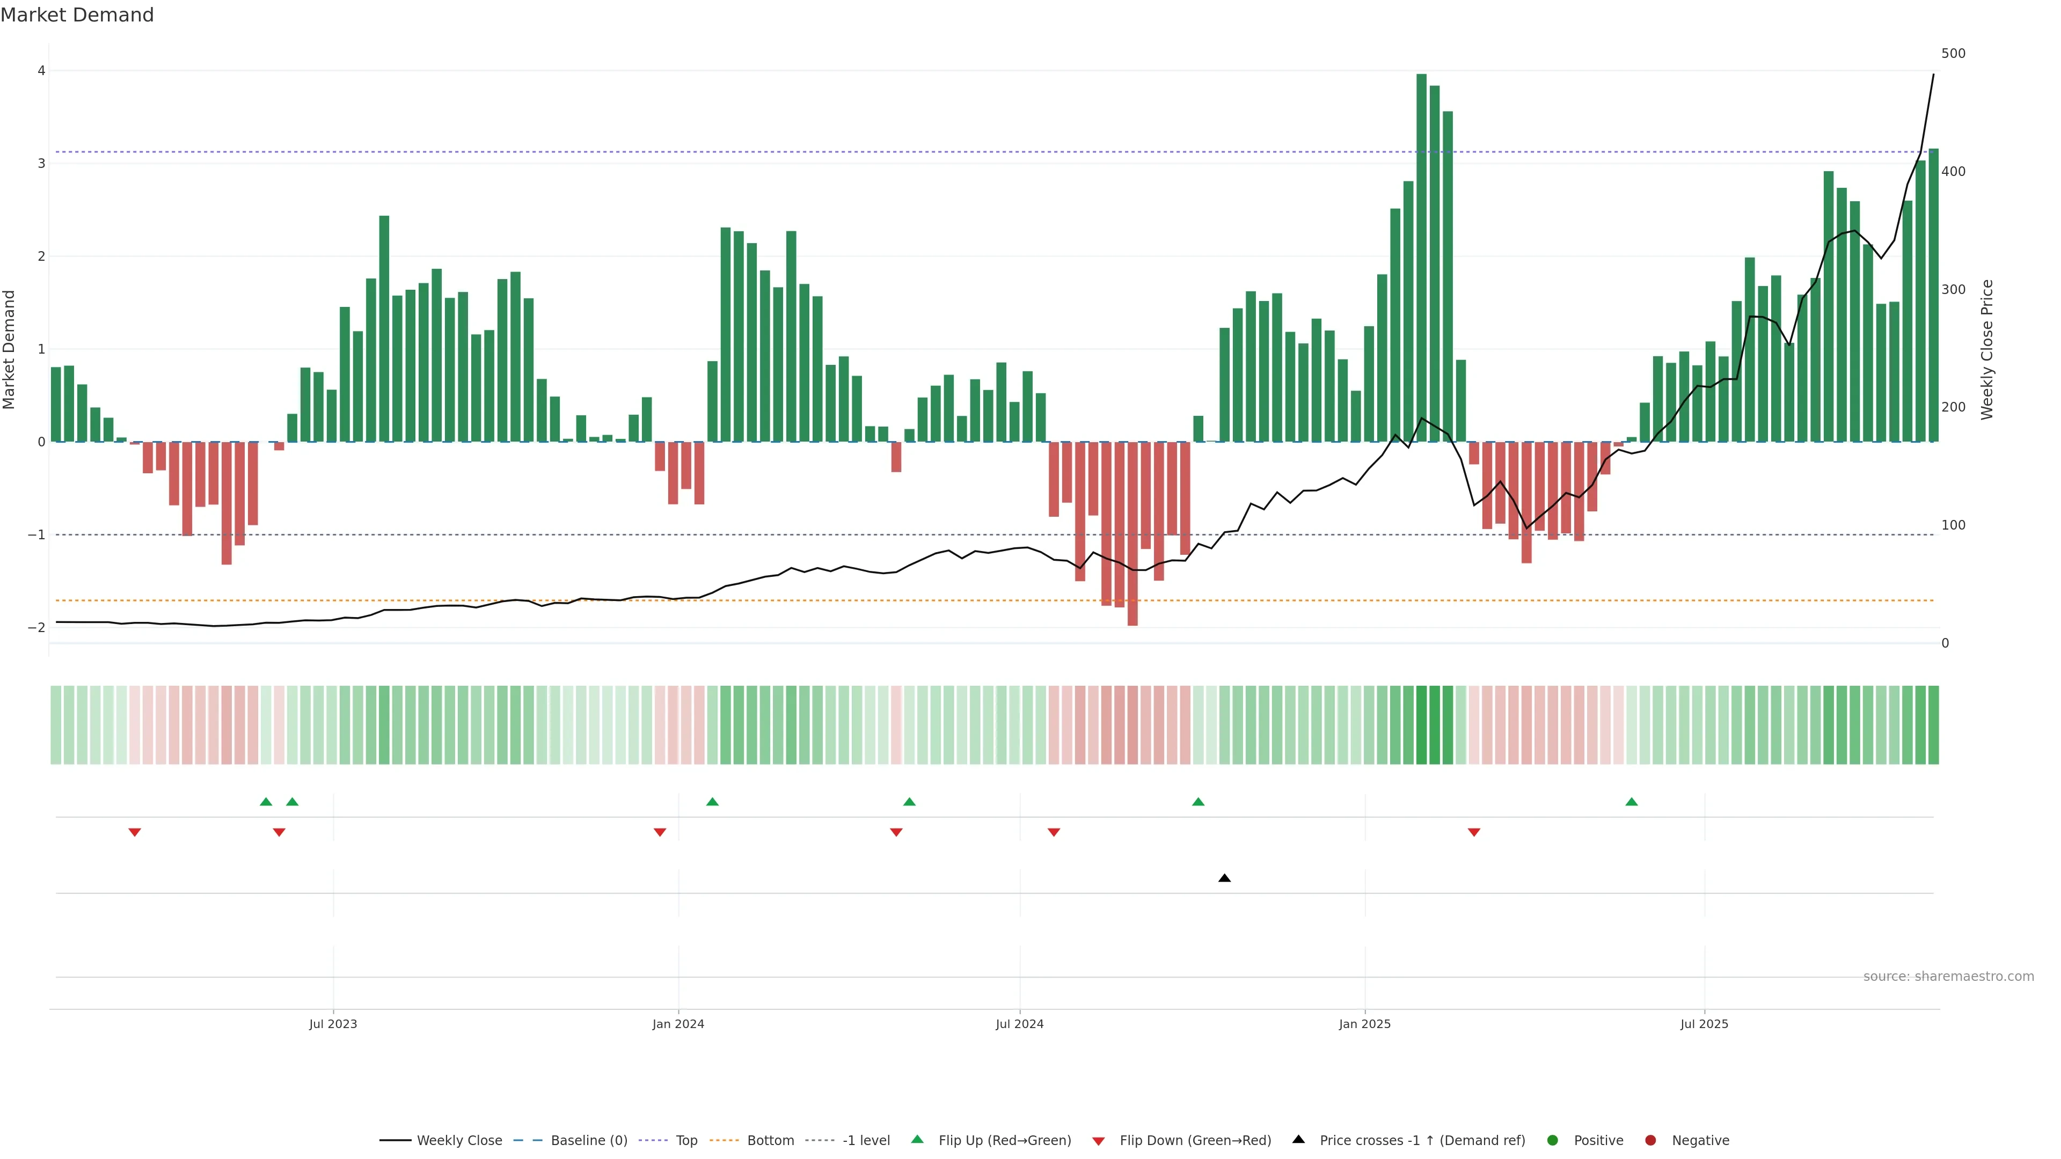Click the Market Demand chart title

tap(77, 15)
